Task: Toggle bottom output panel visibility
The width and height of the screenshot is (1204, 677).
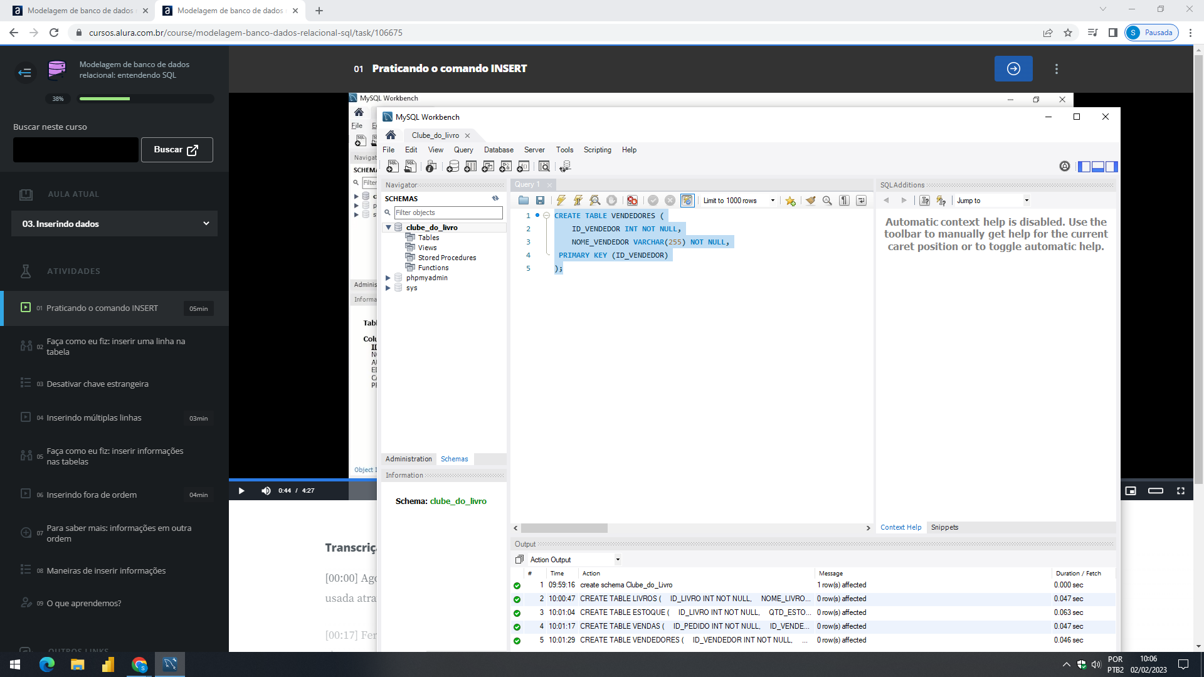Action: [x=1098, y=167]
